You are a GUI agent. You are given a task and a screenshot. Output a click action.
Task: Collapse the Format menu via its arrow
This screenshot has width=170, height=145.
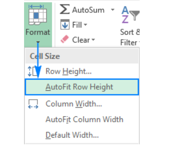click(x=38, y=42)
